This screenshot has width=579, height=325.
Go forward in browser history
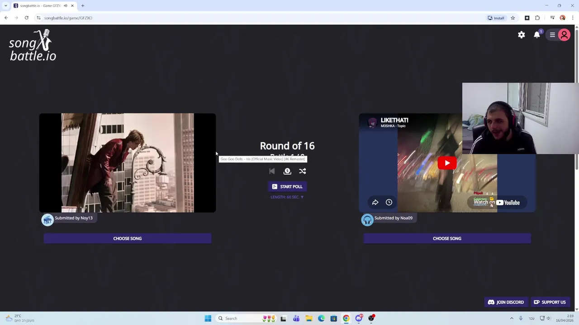click(16, 18)
